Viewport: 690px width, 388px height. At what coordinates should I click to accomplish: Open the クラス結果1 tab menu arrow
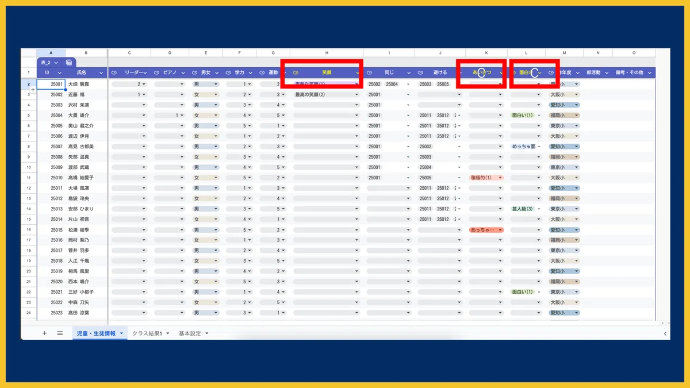167,333
